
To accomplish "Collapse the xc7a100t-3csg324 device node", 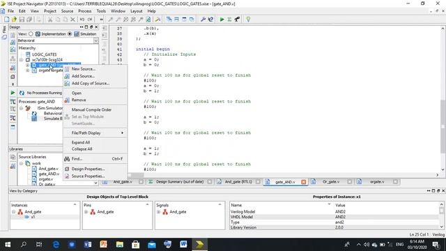I will coord(21,60).
